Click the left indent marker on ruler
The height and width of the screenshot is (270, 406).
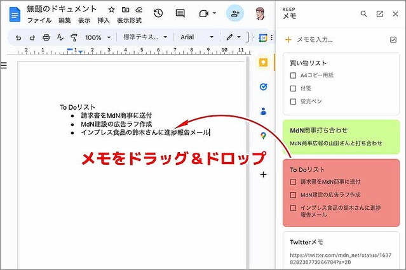(x=81, y=53)
